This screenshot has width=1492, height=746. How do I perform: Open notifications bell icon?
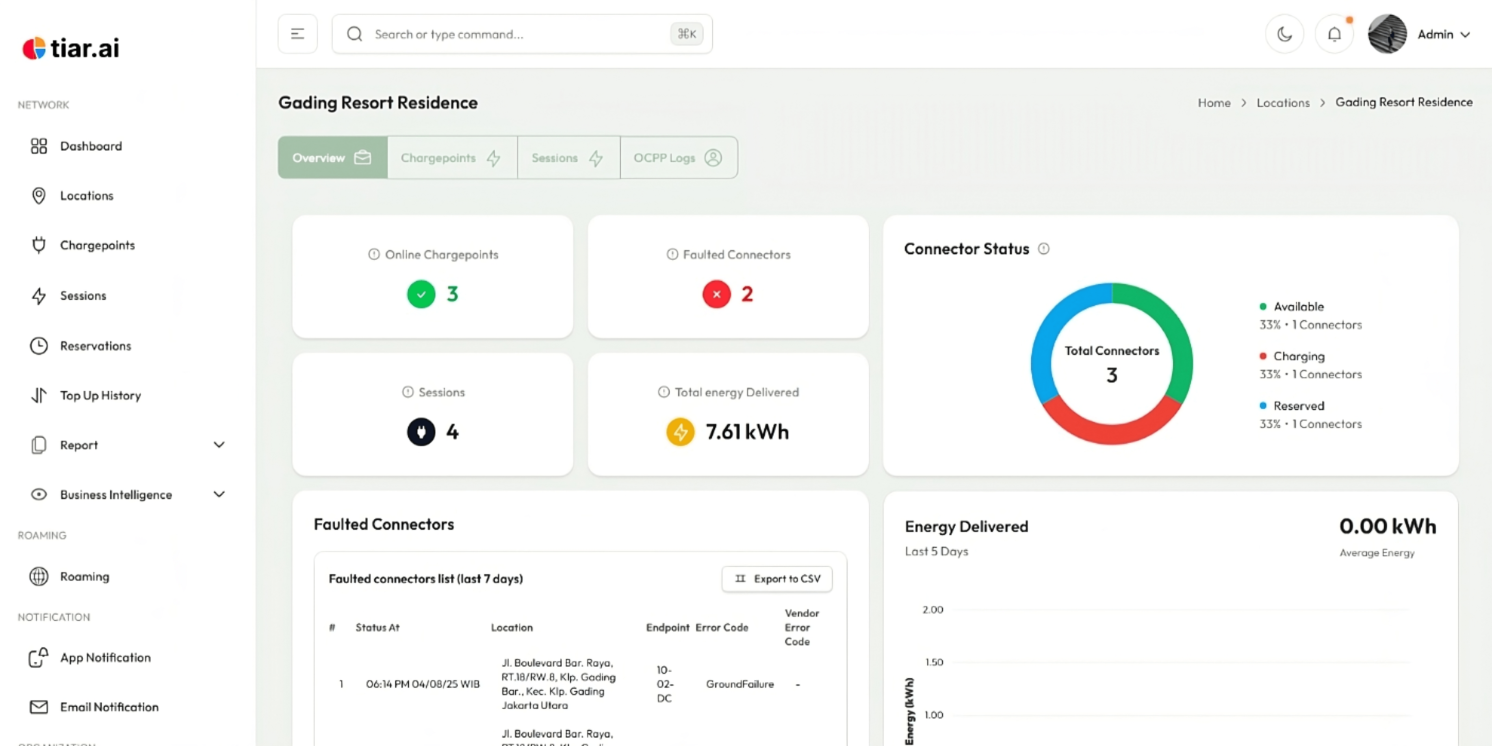click(x=1334, y=34)
